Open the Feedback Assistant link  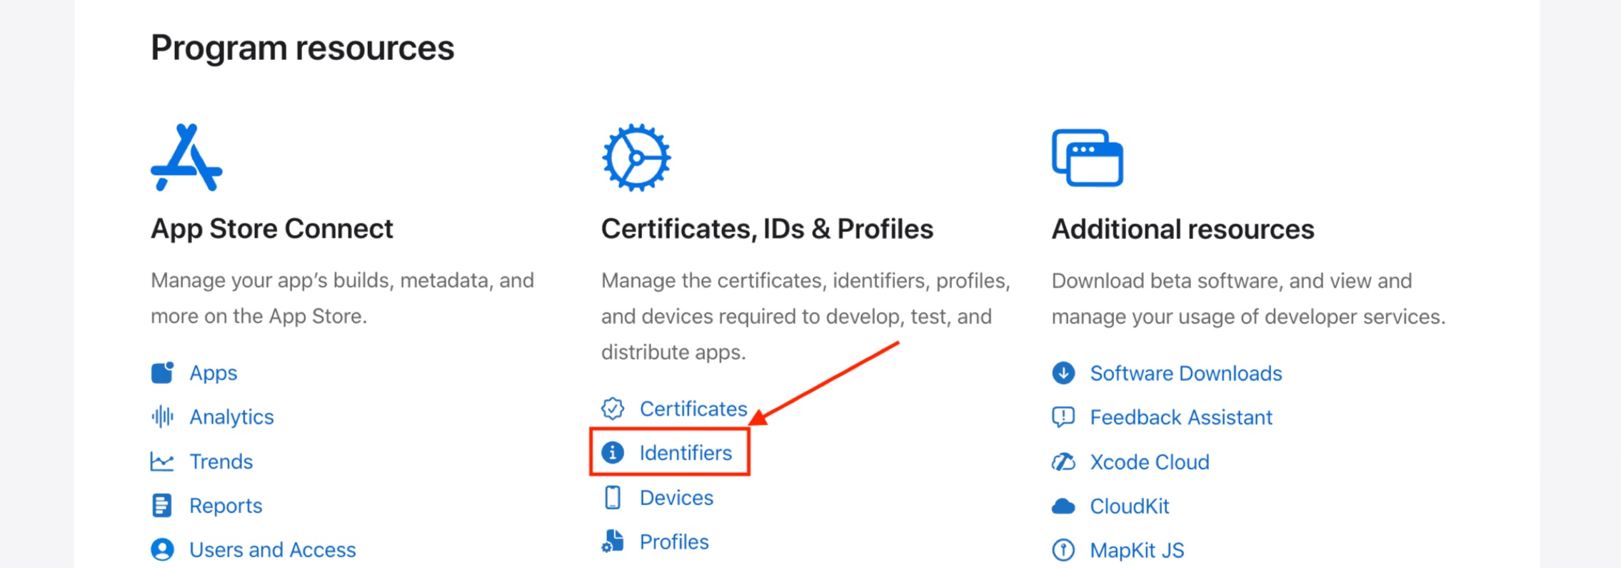coord(1180,417)
